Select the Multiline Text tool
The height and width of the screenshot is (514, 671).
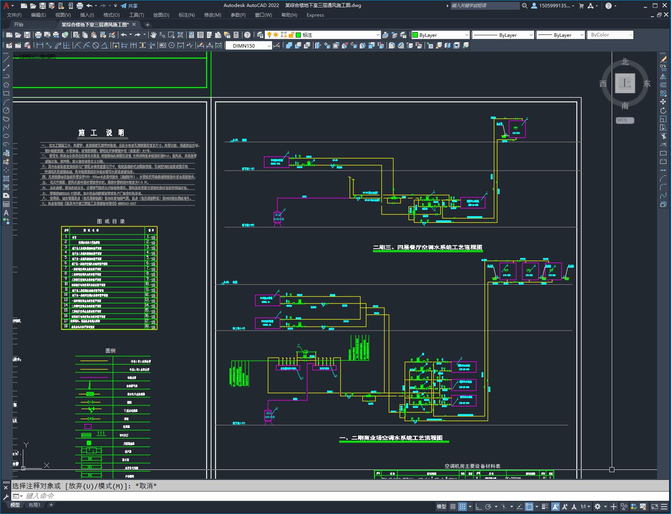click(x=6, y=213)
